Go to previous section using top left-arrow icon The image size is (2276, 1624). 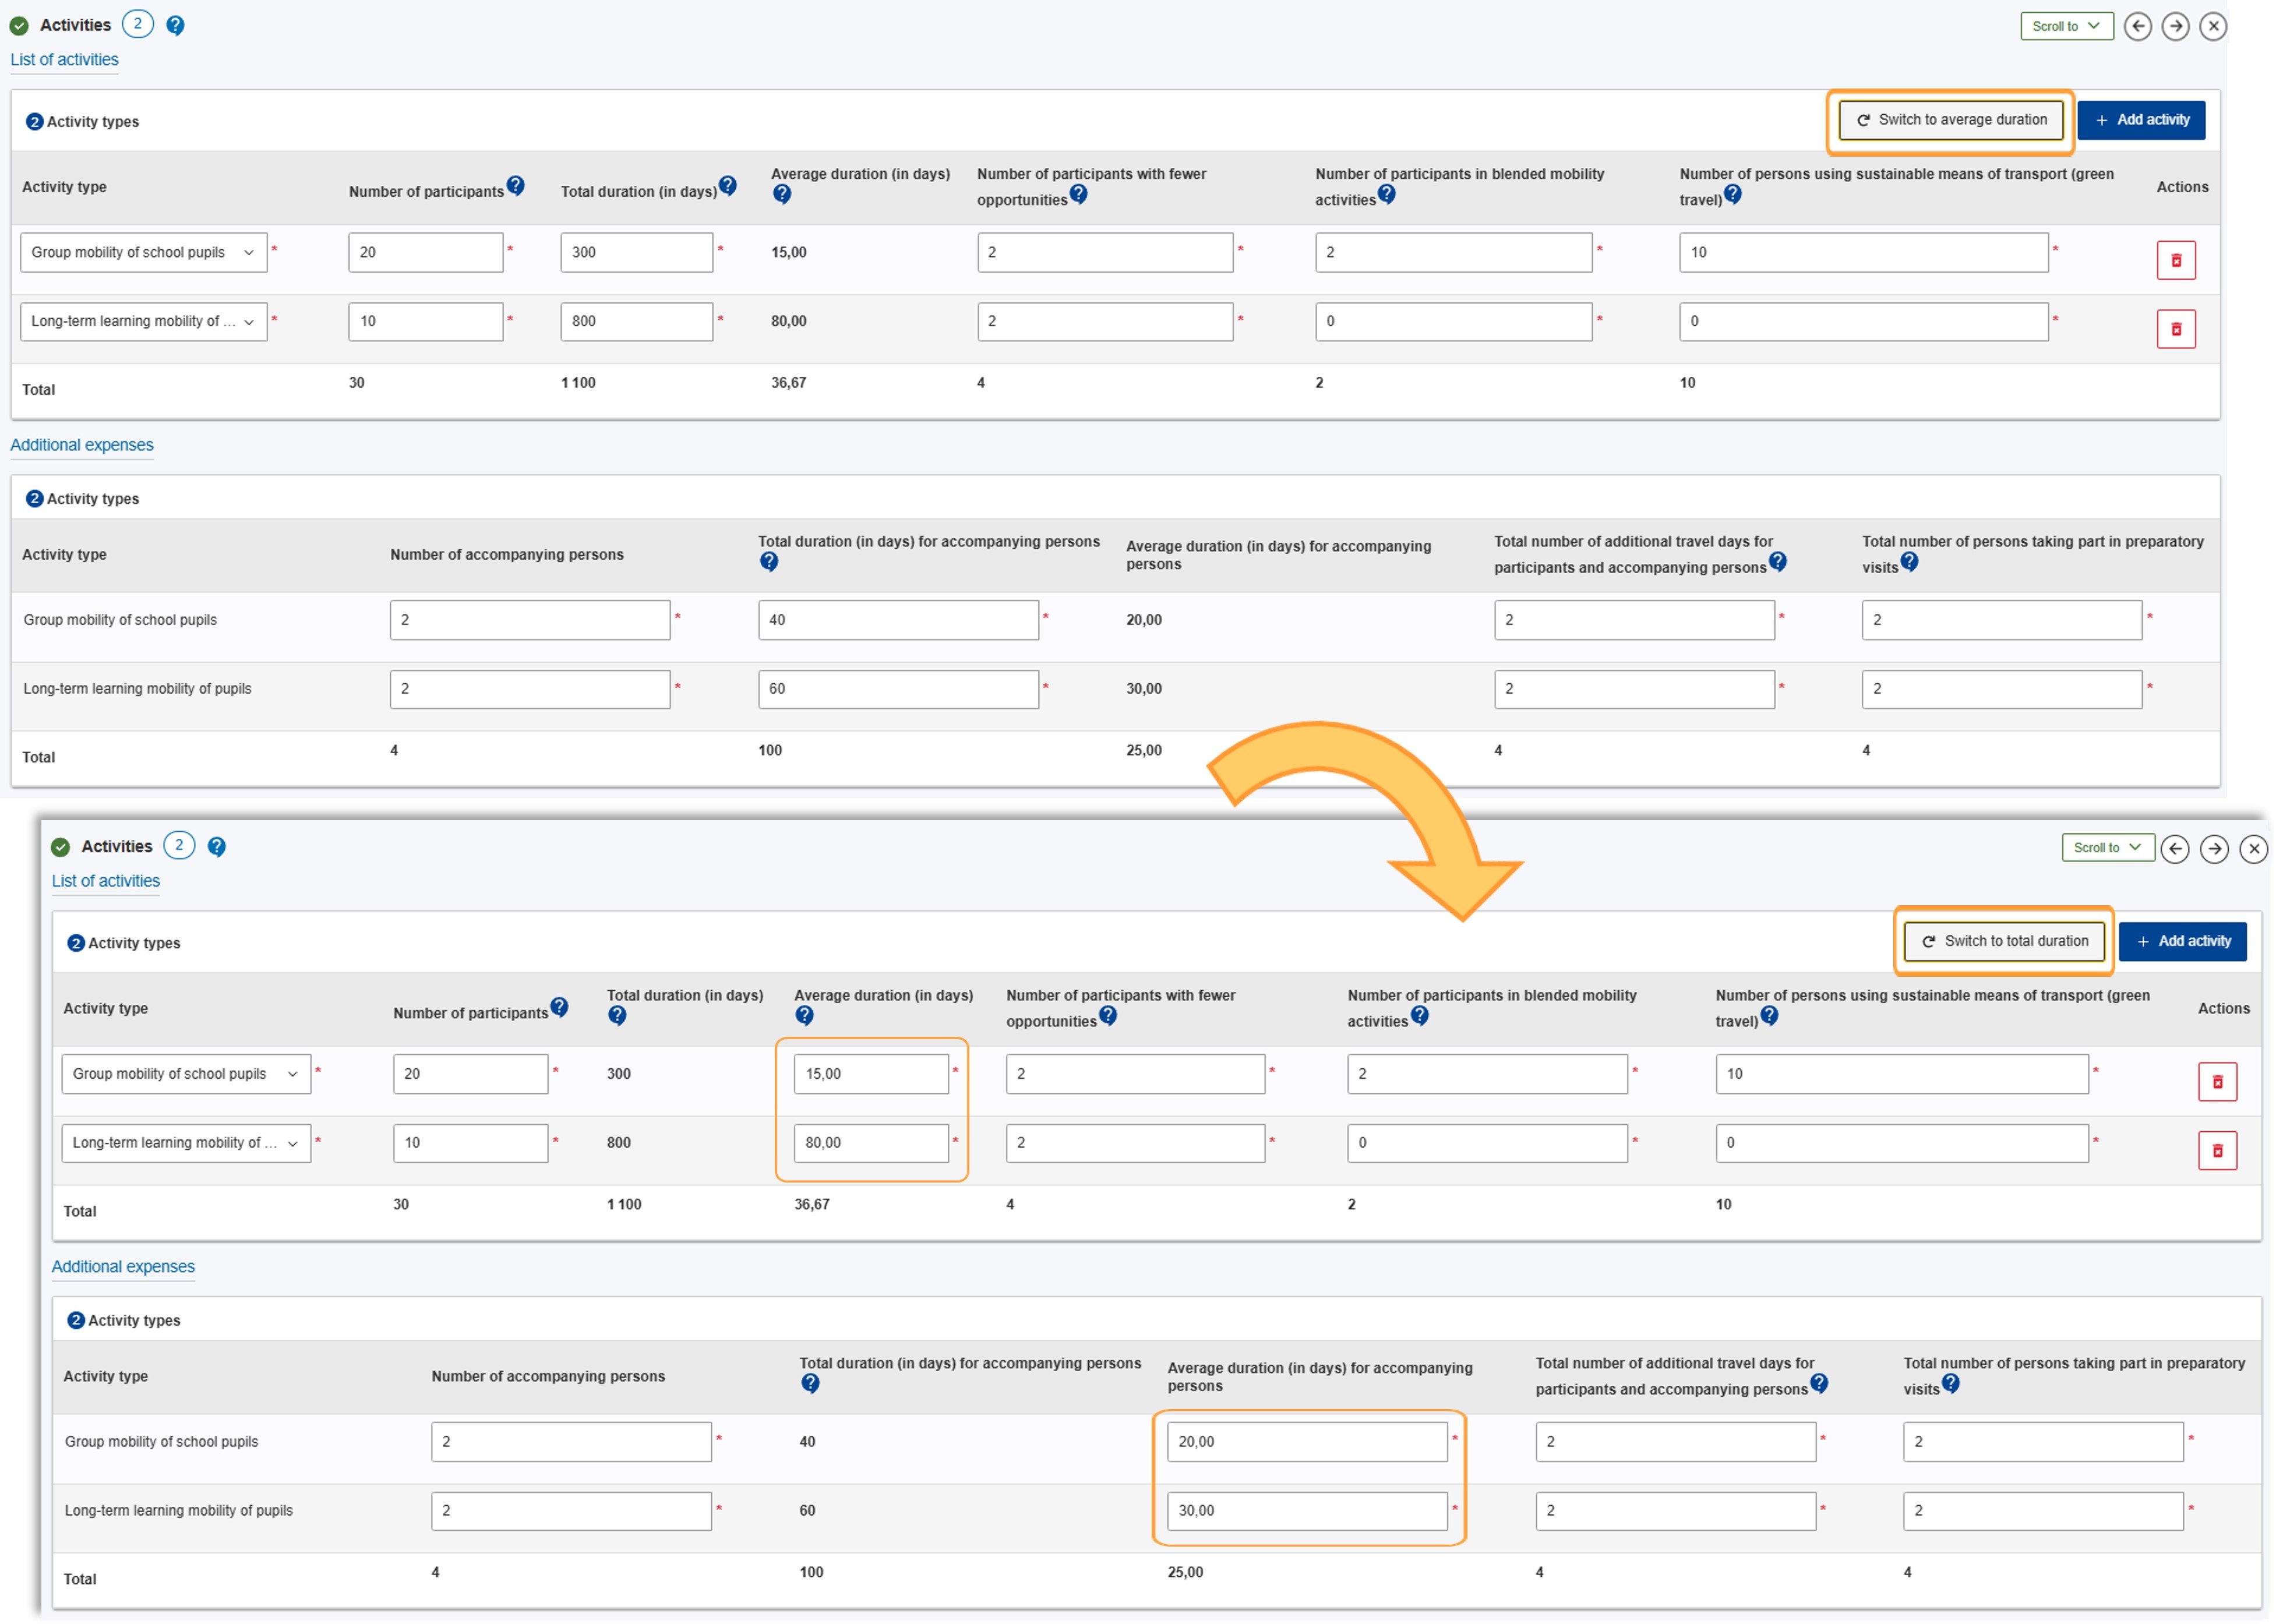click(2137, 26)
